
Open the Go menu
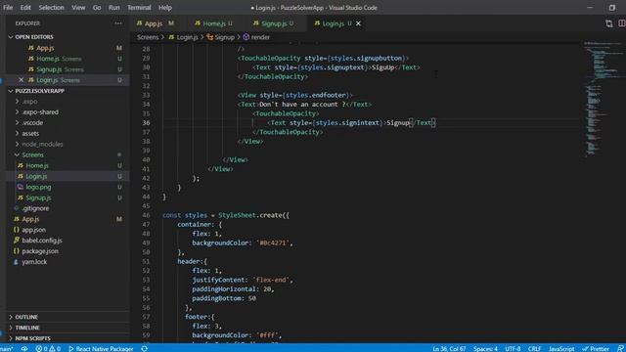tap(97, 8)
